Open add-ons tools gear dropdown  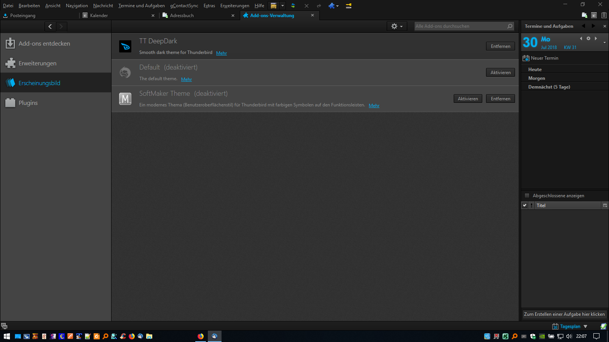pyautogui.click(x=397, y=26)
